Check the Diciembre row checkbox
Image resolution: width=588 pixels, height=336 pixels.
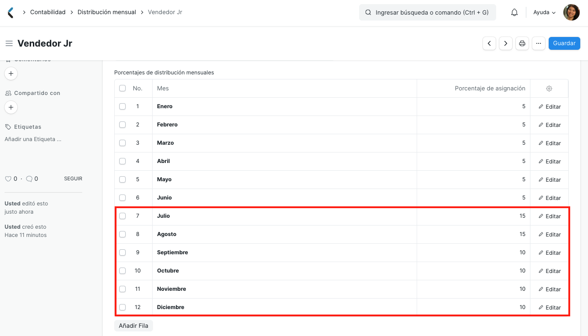point(122,307)
